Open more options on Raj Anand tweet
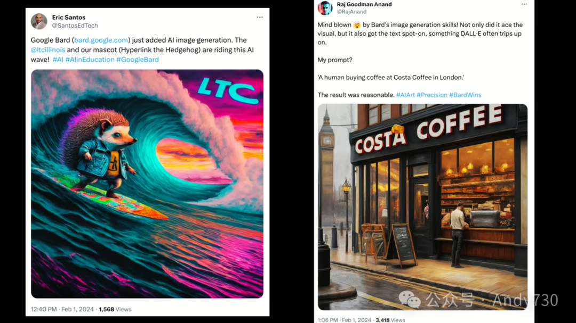 524,4
